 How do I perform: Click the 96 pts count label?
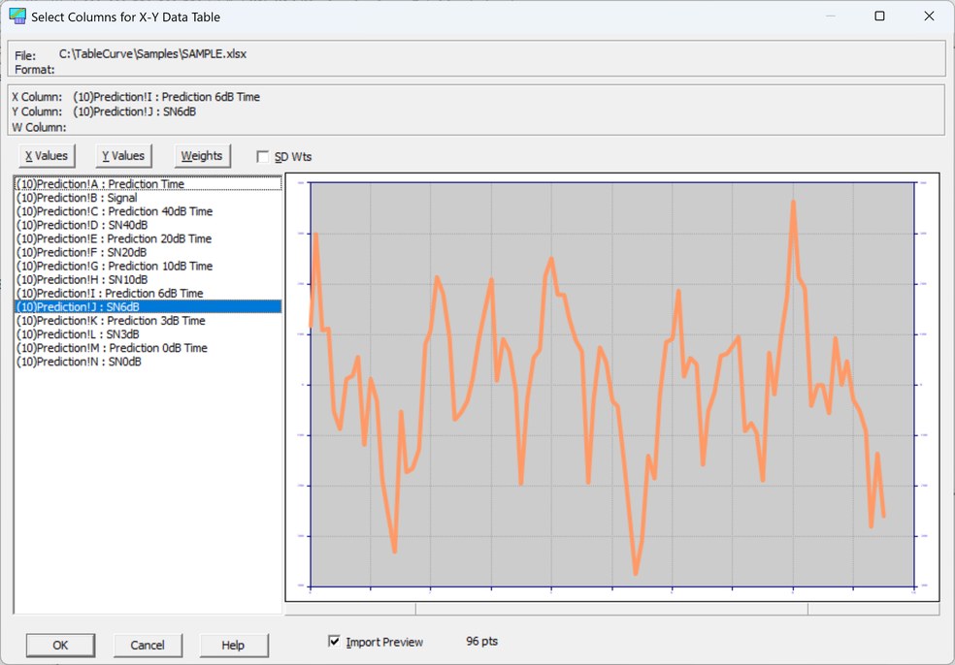pos(481,642)
